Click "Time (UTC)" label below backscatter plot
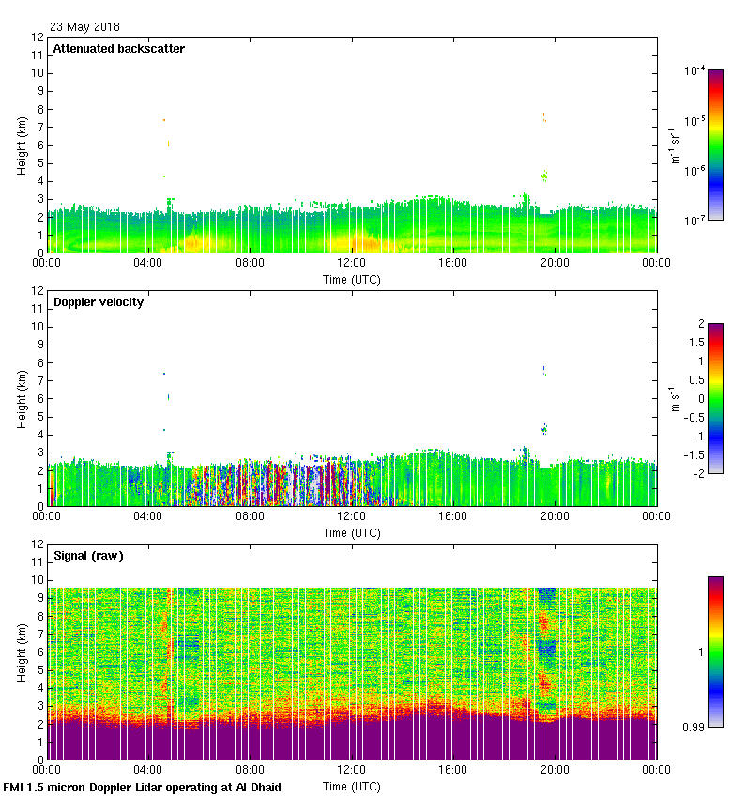 352,280
